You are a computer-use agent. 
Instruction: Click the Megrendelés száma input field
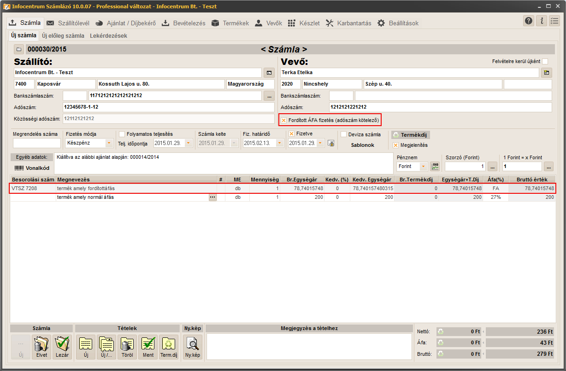click(x=37, y=143)
